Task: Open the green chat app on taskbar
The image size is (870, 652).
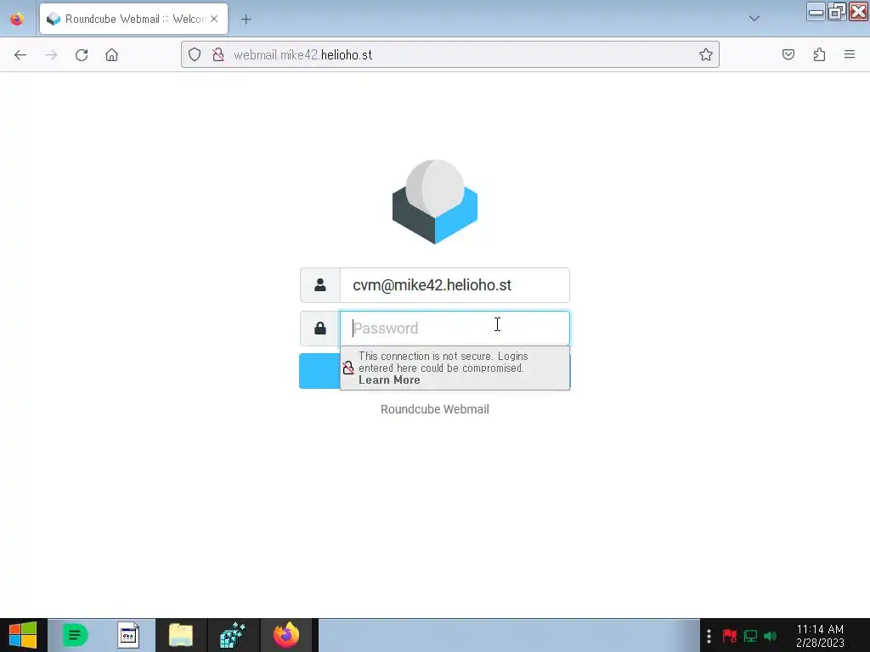Action: (75, 635)
